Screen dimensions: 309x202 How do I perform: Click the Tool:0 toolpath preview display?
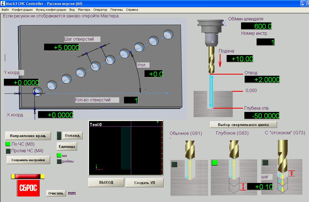pyautogui.click(x=126, y=148)
